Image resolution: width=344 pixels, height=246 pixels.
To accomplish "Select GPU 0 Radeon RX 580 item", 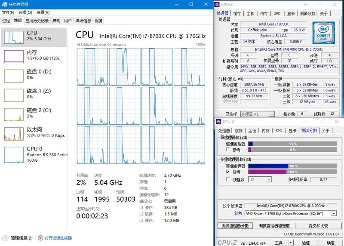I will [34, 155].
